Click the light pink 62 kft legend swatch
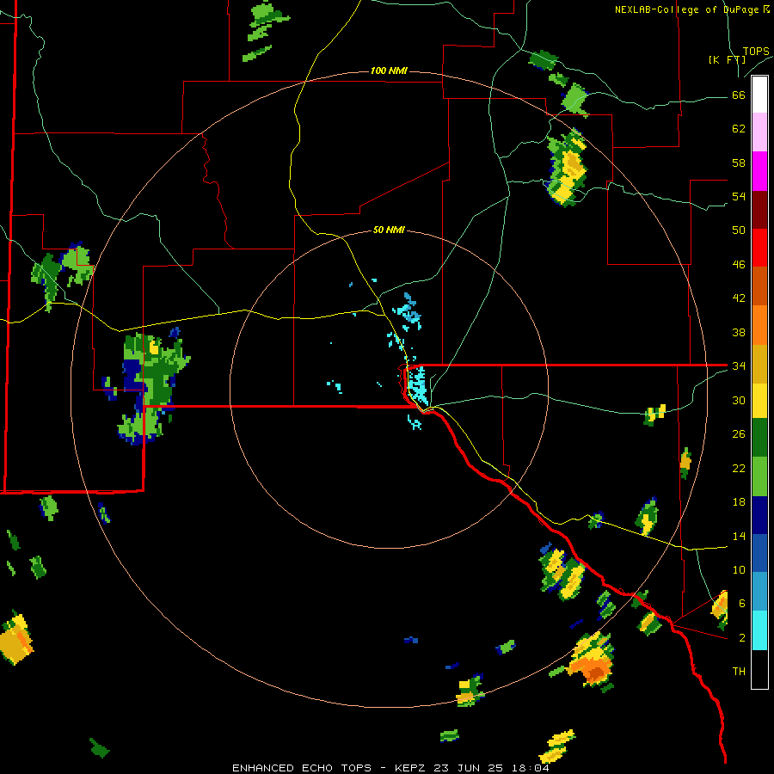This screenshot has height=774, width=774. (759, 132)
